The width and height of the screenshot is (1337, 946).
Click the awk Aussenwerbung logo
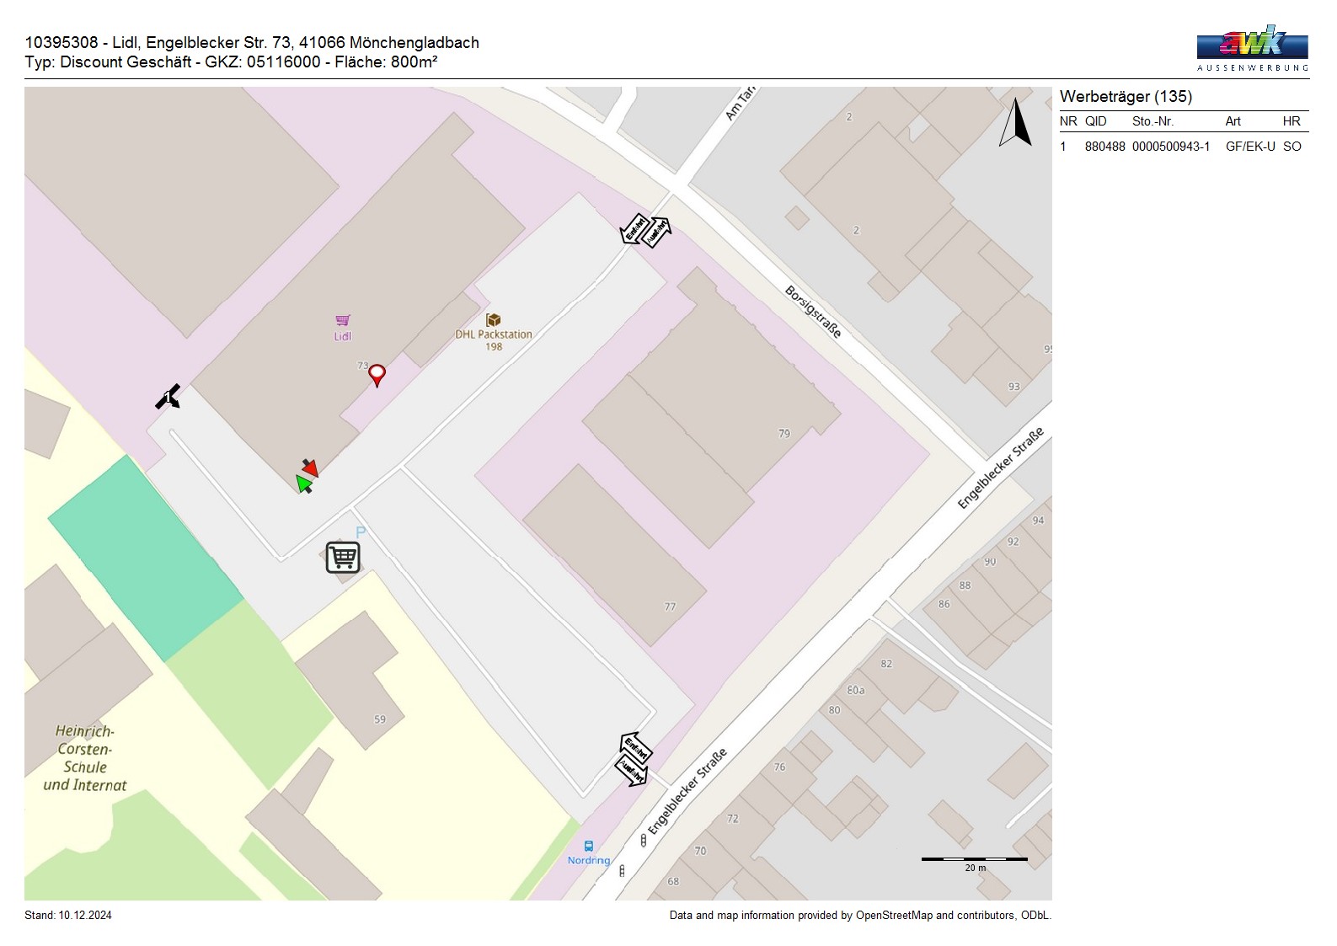pos(1252,48)
